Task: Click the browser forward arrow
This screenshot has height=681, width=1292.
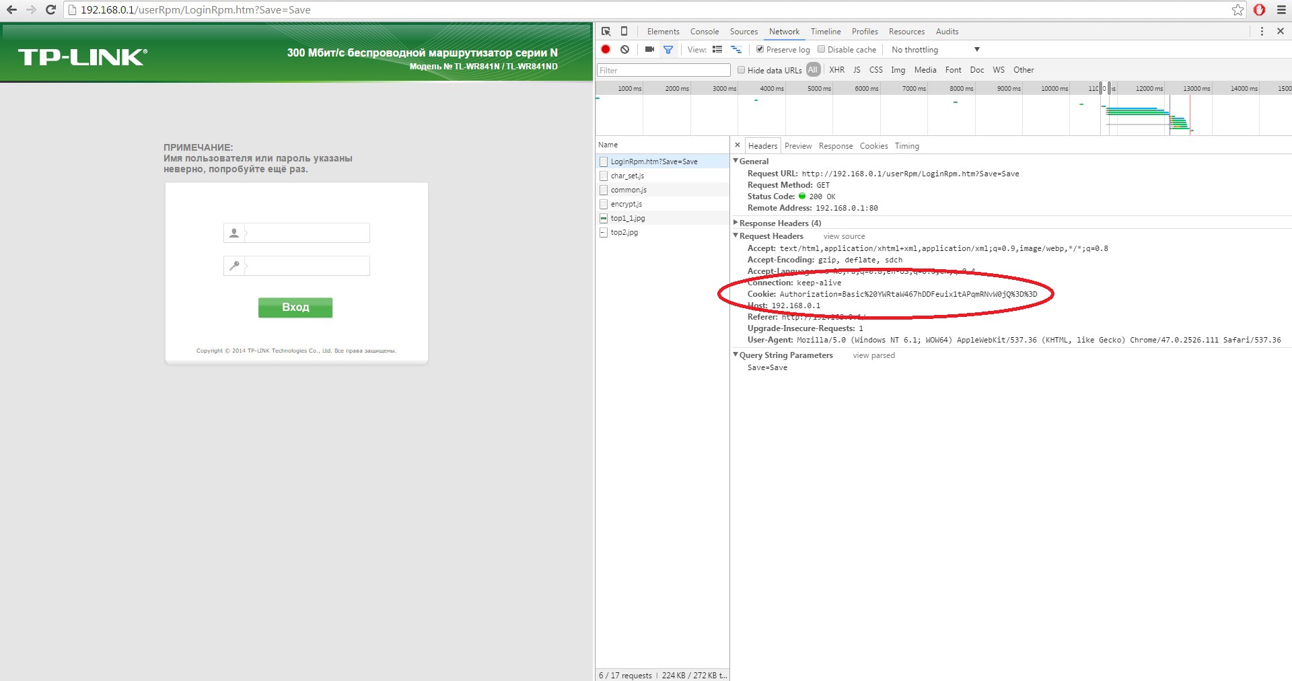Action: (x=31, y=10)
